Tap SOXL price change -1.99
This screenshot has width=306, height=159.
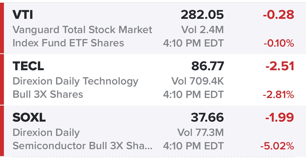tap(280, 117)
